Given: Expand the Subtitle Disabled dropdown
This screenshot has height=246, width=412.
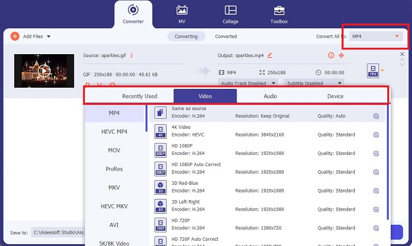Looking at the screenshot, I should (x=314, y=84).
